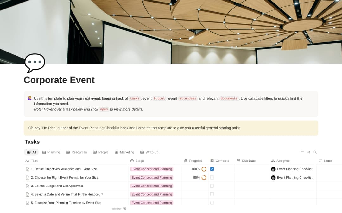
Task: Click the 'tasks' code tag in callout
Action: coord(135,98)
